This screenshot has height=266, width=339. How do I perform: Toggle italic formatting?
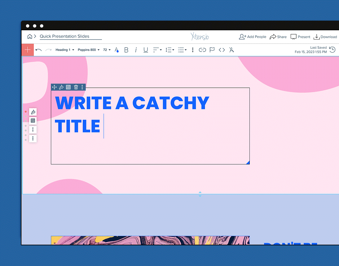tap(136, 50)
